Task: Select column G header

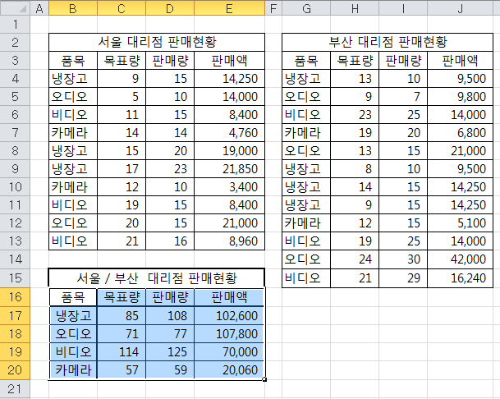Action: click(x=306, y=7)
